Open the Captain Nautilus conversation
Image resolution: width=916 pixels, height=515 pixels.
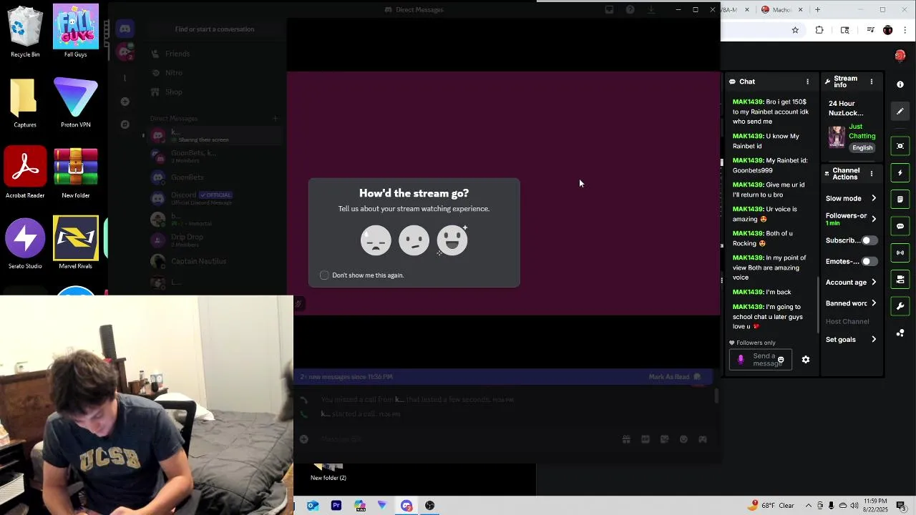click(x=215, y=261)
